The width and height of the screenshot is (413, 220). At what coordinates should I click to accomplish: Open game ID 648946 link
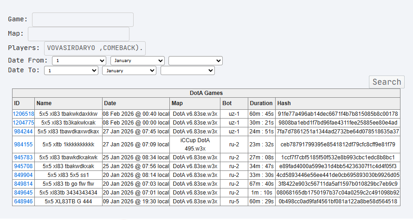24,201
